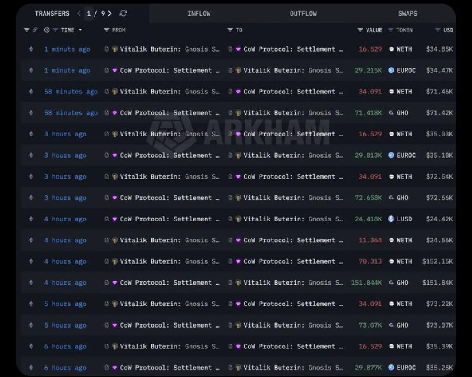This screenshot has height=377, width=472.
Task: Open the TIME sort dropdown arrow
Action: pyautogui.click(x=80, y=30)
